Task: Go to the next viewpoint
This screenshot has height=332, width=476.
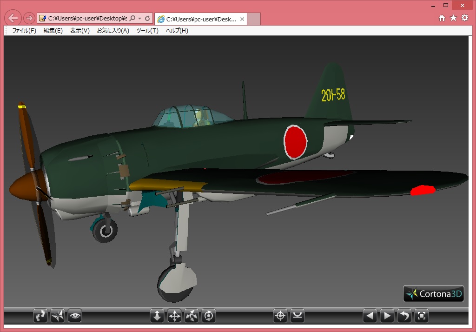Action: click(x=387, y=316)
